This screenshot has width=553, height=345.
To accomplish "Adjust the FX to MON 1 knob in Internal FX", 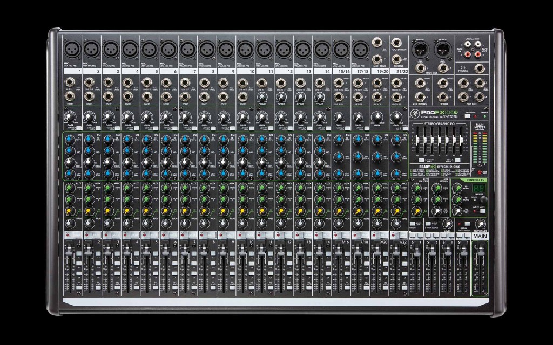I will pos(457,187).
